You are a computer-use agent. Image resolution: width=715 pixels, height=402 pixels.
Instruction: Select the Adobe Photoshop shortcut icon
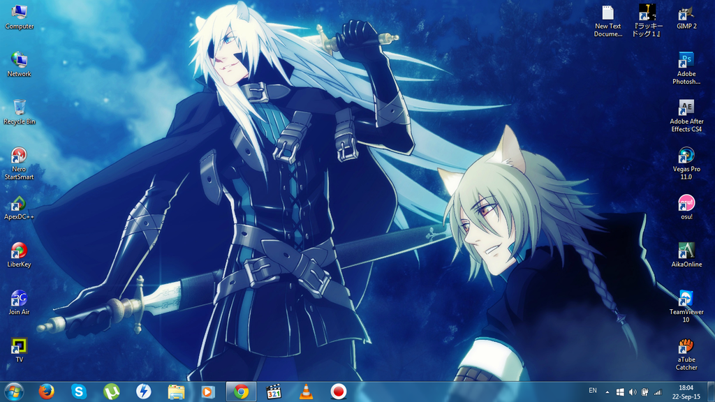[686, 61]
